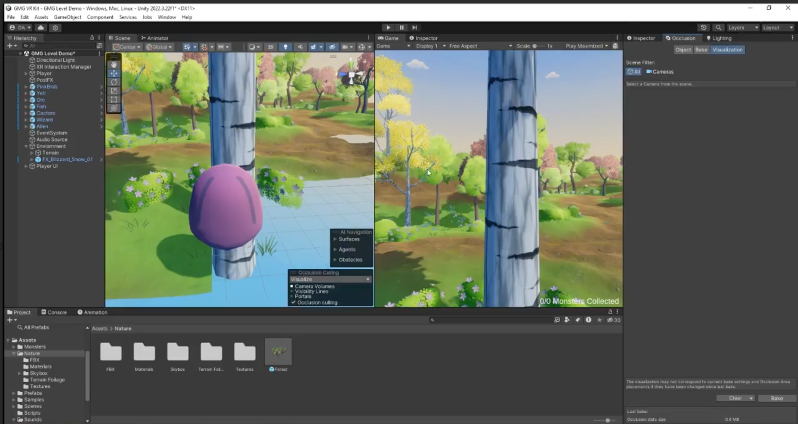
Task: Open Unity Cloud services icon
Action: (x=41, y=28)
